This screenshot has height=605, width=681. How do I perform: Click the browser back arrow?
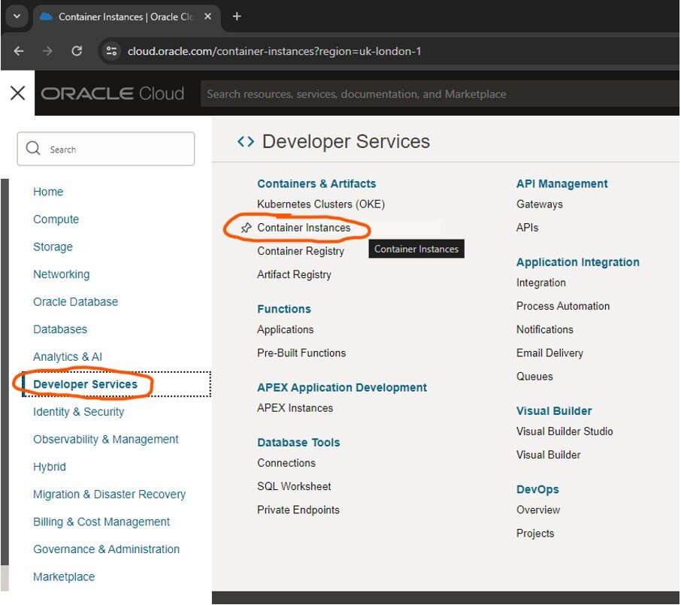click(18, 51)
